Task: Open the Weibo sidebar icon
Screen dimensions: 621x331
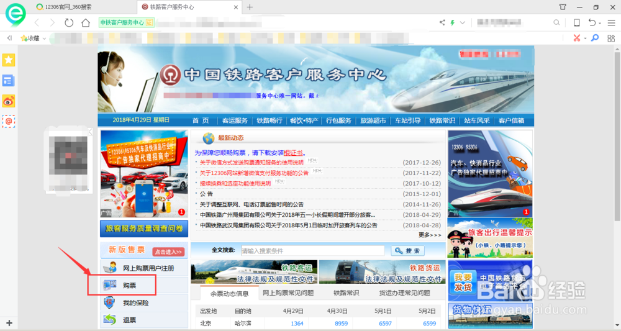Action: pyautogui.click(x=9, y=101)
